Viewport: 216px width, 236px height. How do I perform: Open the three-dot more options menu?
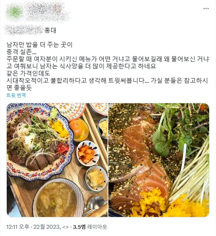[206, 9]
